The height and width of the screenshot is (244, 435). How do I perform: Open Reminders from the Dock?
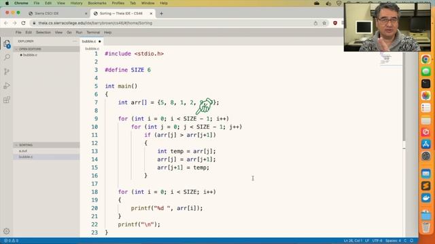click(426, 108)
